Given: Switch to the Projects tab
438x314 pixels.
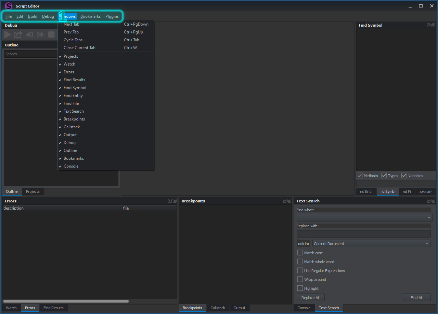Looking at the screenshot, I should pos(33,191).
